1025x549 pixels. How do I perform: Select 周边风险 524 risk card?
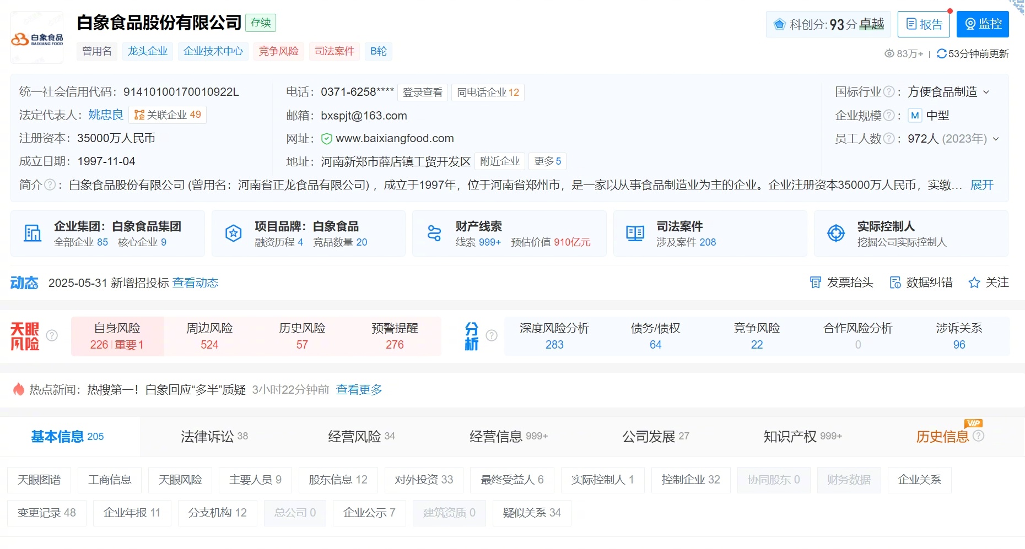[x=209, y=336]
